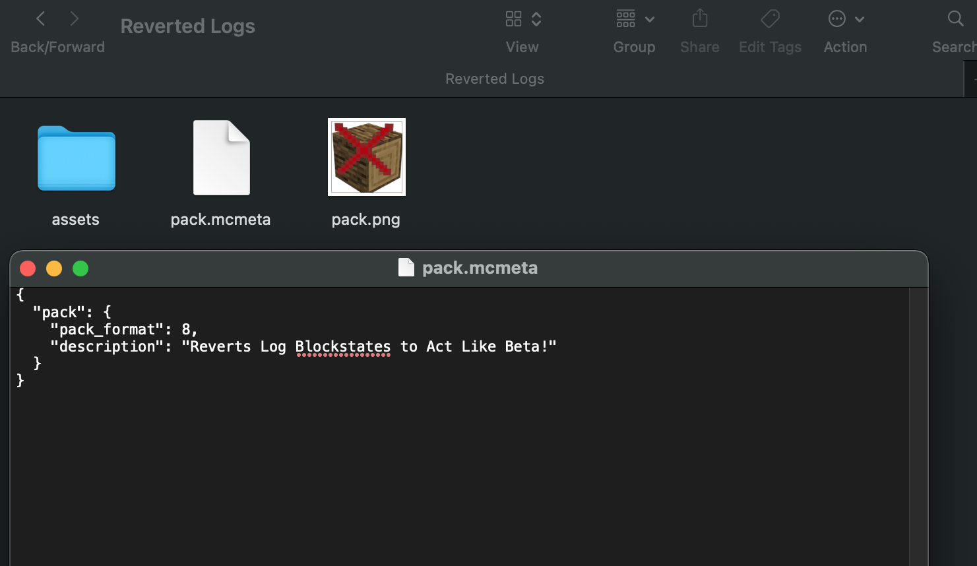Close the pack.mcmeta editor window
The height and width of the screenshot is (566, 977).
(x=28, y=268)
